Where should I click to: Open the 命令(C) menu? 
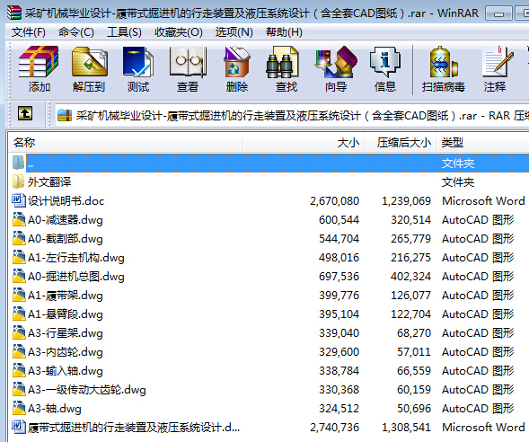[x=76, y=32]
